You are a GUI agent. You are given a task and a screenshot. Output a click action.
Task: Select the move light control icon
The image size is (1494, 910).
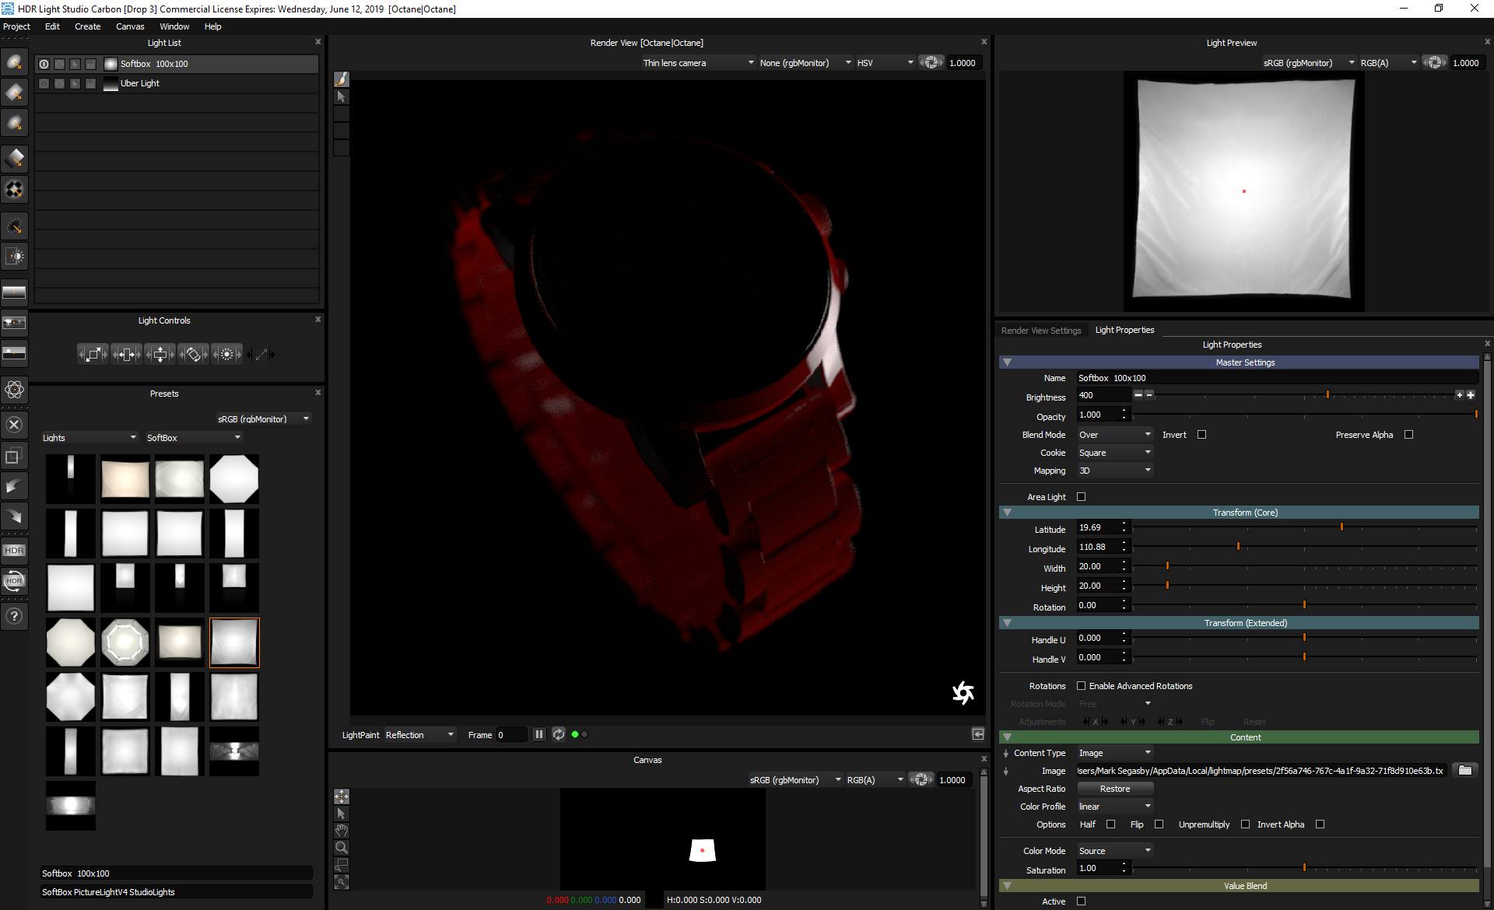point(127,354)
